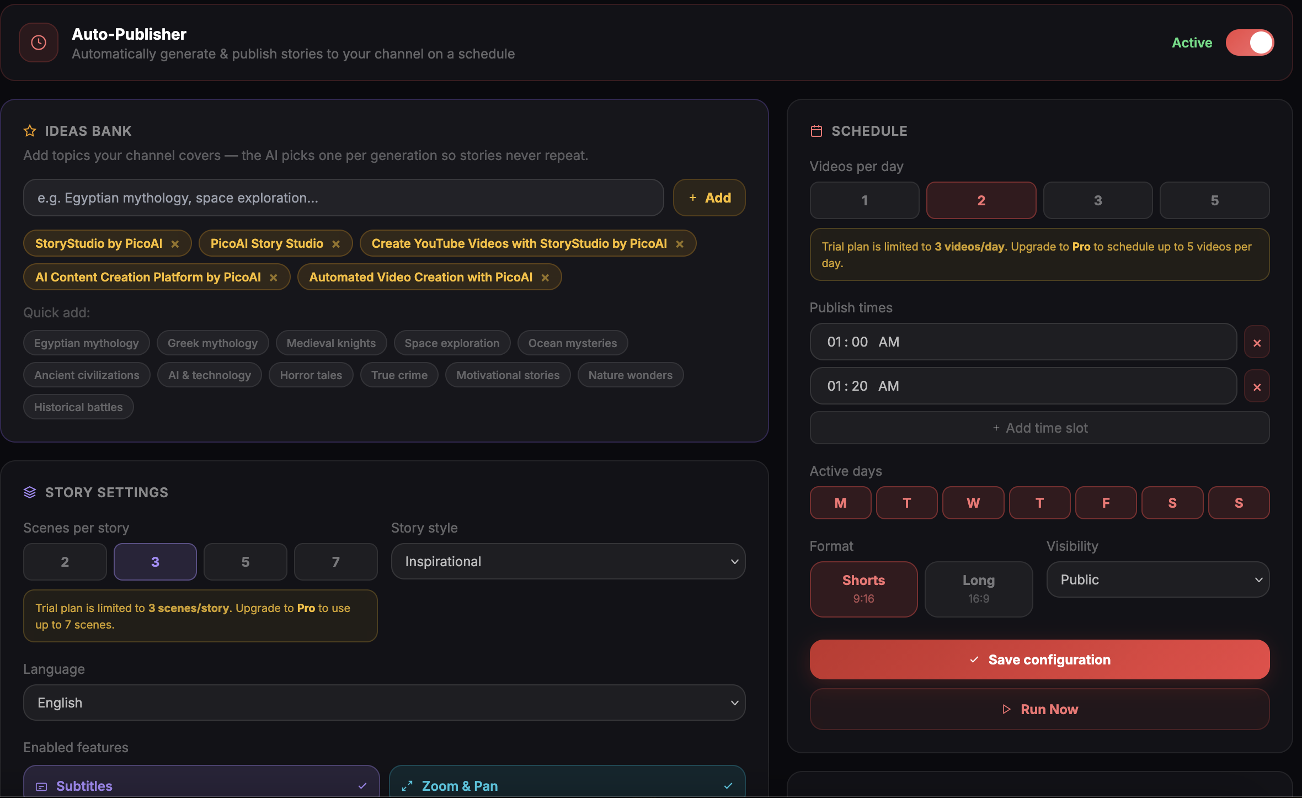
Task: Click the 01:00 AM time field
Action: pyautogui.click(x=1023, y=342)
